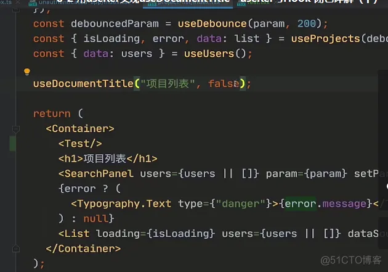Click the 项目列表 heading text inside h1
This screenshot has width=388, height=272.
pyautogui.click(x=105, y=159)
